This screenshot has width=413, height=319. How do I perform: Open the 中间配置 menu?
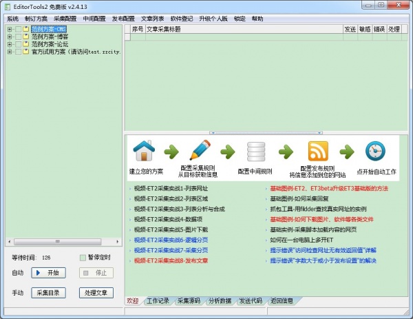point(94,19)
